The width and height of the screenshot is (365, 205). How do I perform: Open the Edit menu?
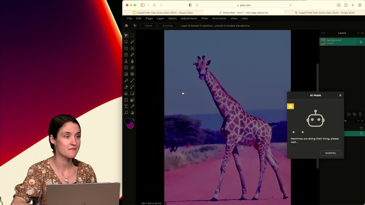(x=139, y=18)
